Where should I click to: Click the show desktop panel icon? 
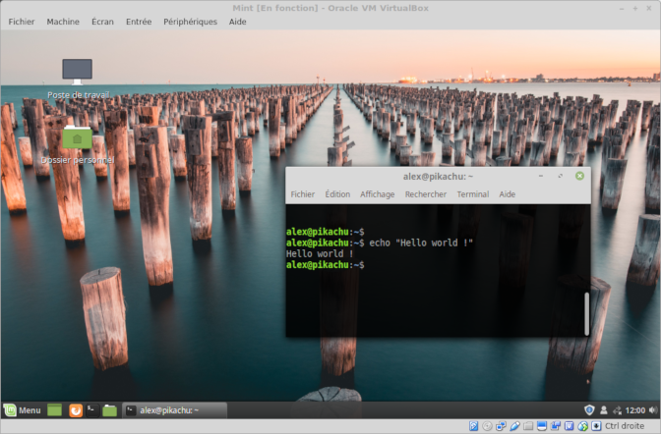click(x=55, y=409)
